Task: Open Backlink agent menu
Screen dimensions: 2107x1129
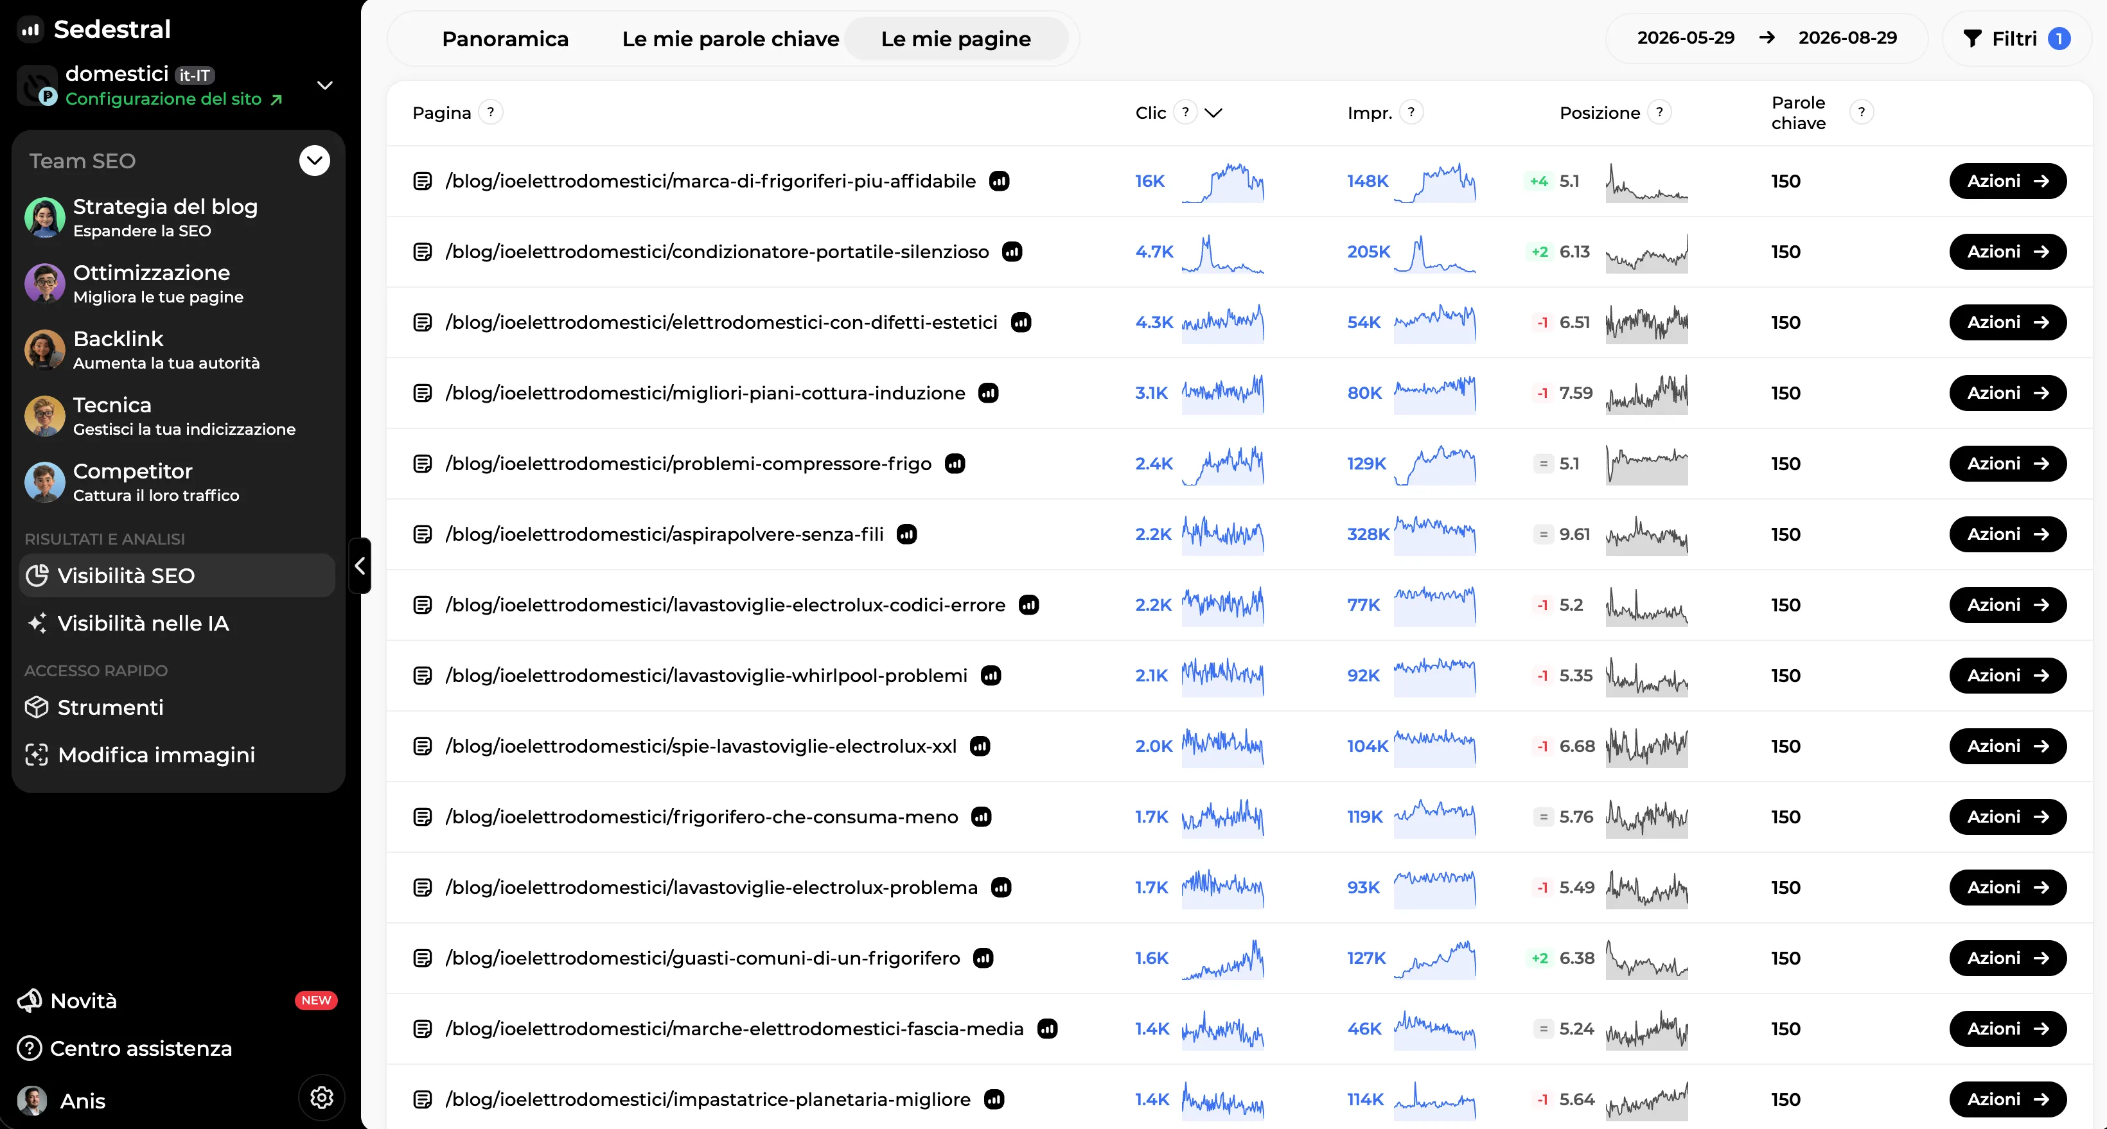Action: [177, 350]
